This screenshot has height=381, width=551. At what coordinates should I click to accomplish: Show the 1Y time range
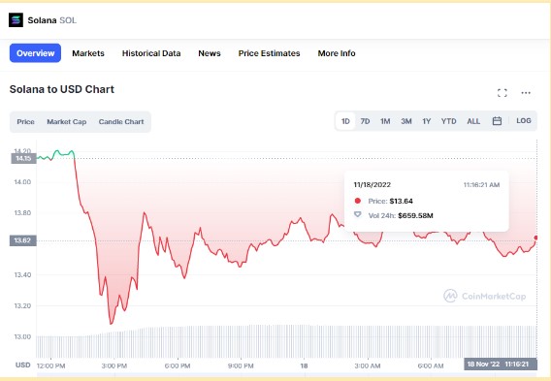pos(426,121)
